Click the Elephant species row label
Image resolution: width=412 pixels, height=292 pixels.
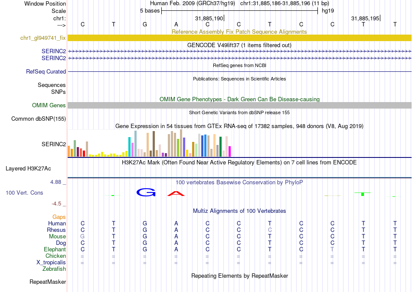click(55, 249)
